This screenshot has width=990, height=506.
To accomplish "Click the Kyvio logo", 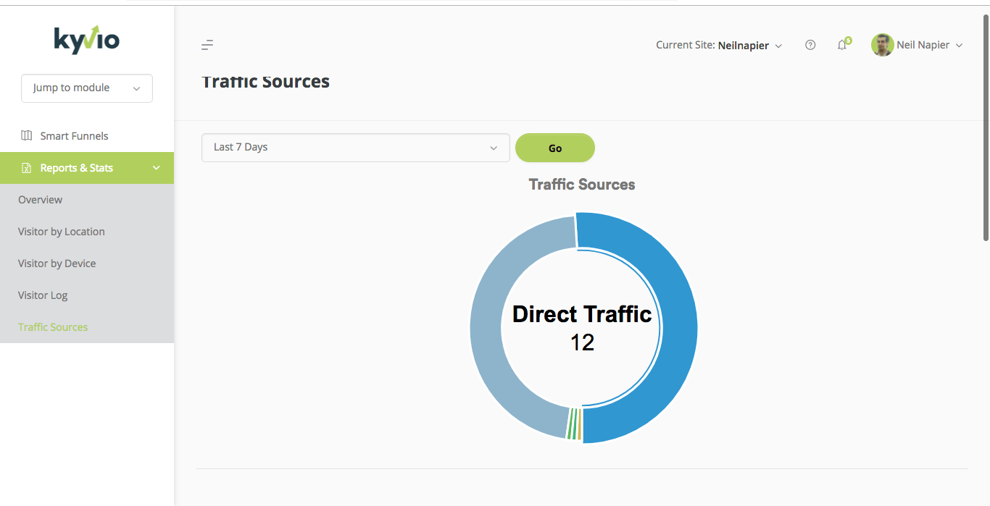I will pyautogui.click(x=87, y=40).
